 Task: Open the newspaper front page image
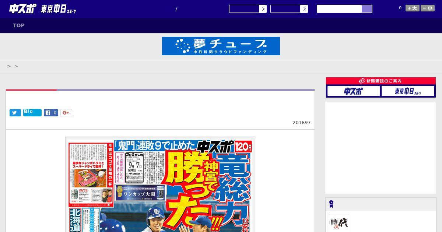[x=160, y=184]
